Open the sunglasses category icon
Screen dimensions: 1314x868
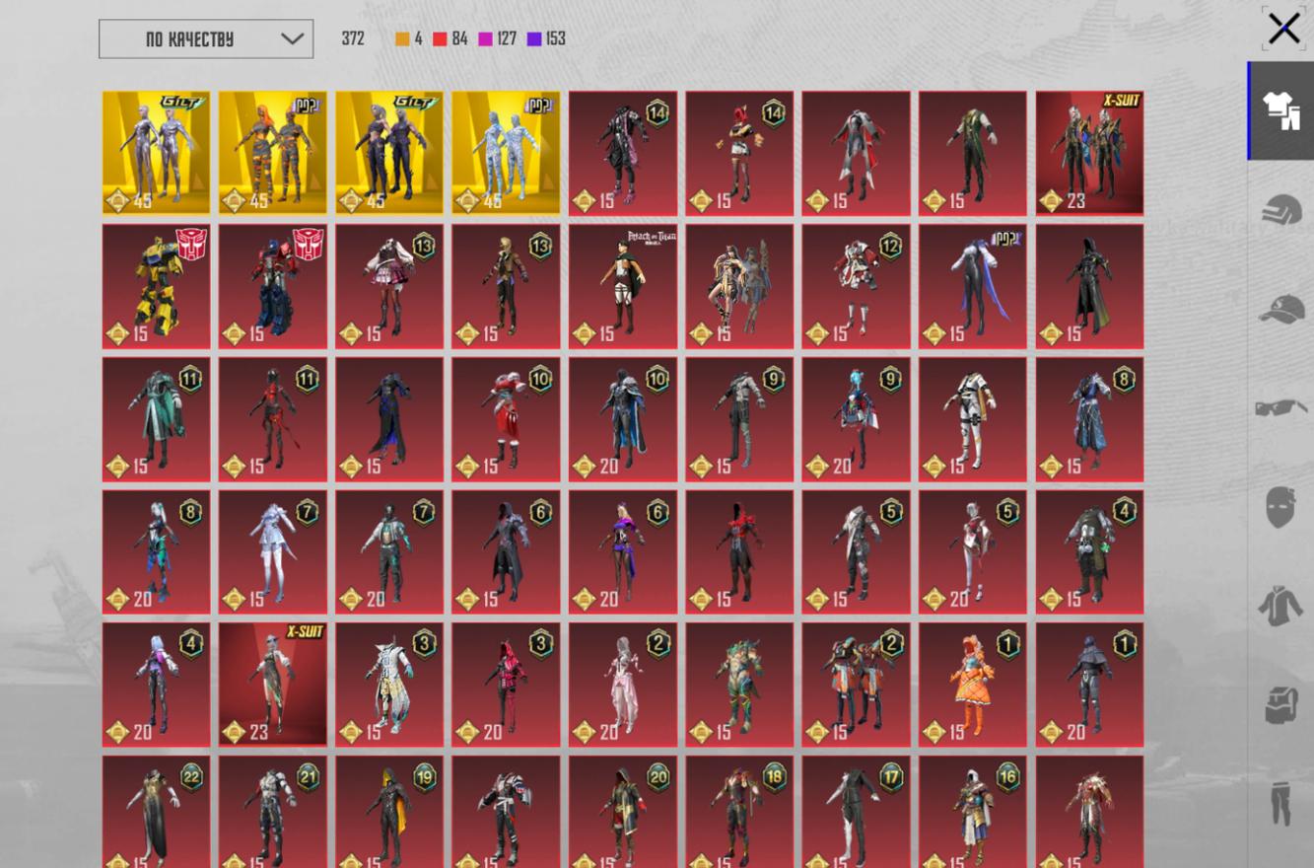[1280, 407]
